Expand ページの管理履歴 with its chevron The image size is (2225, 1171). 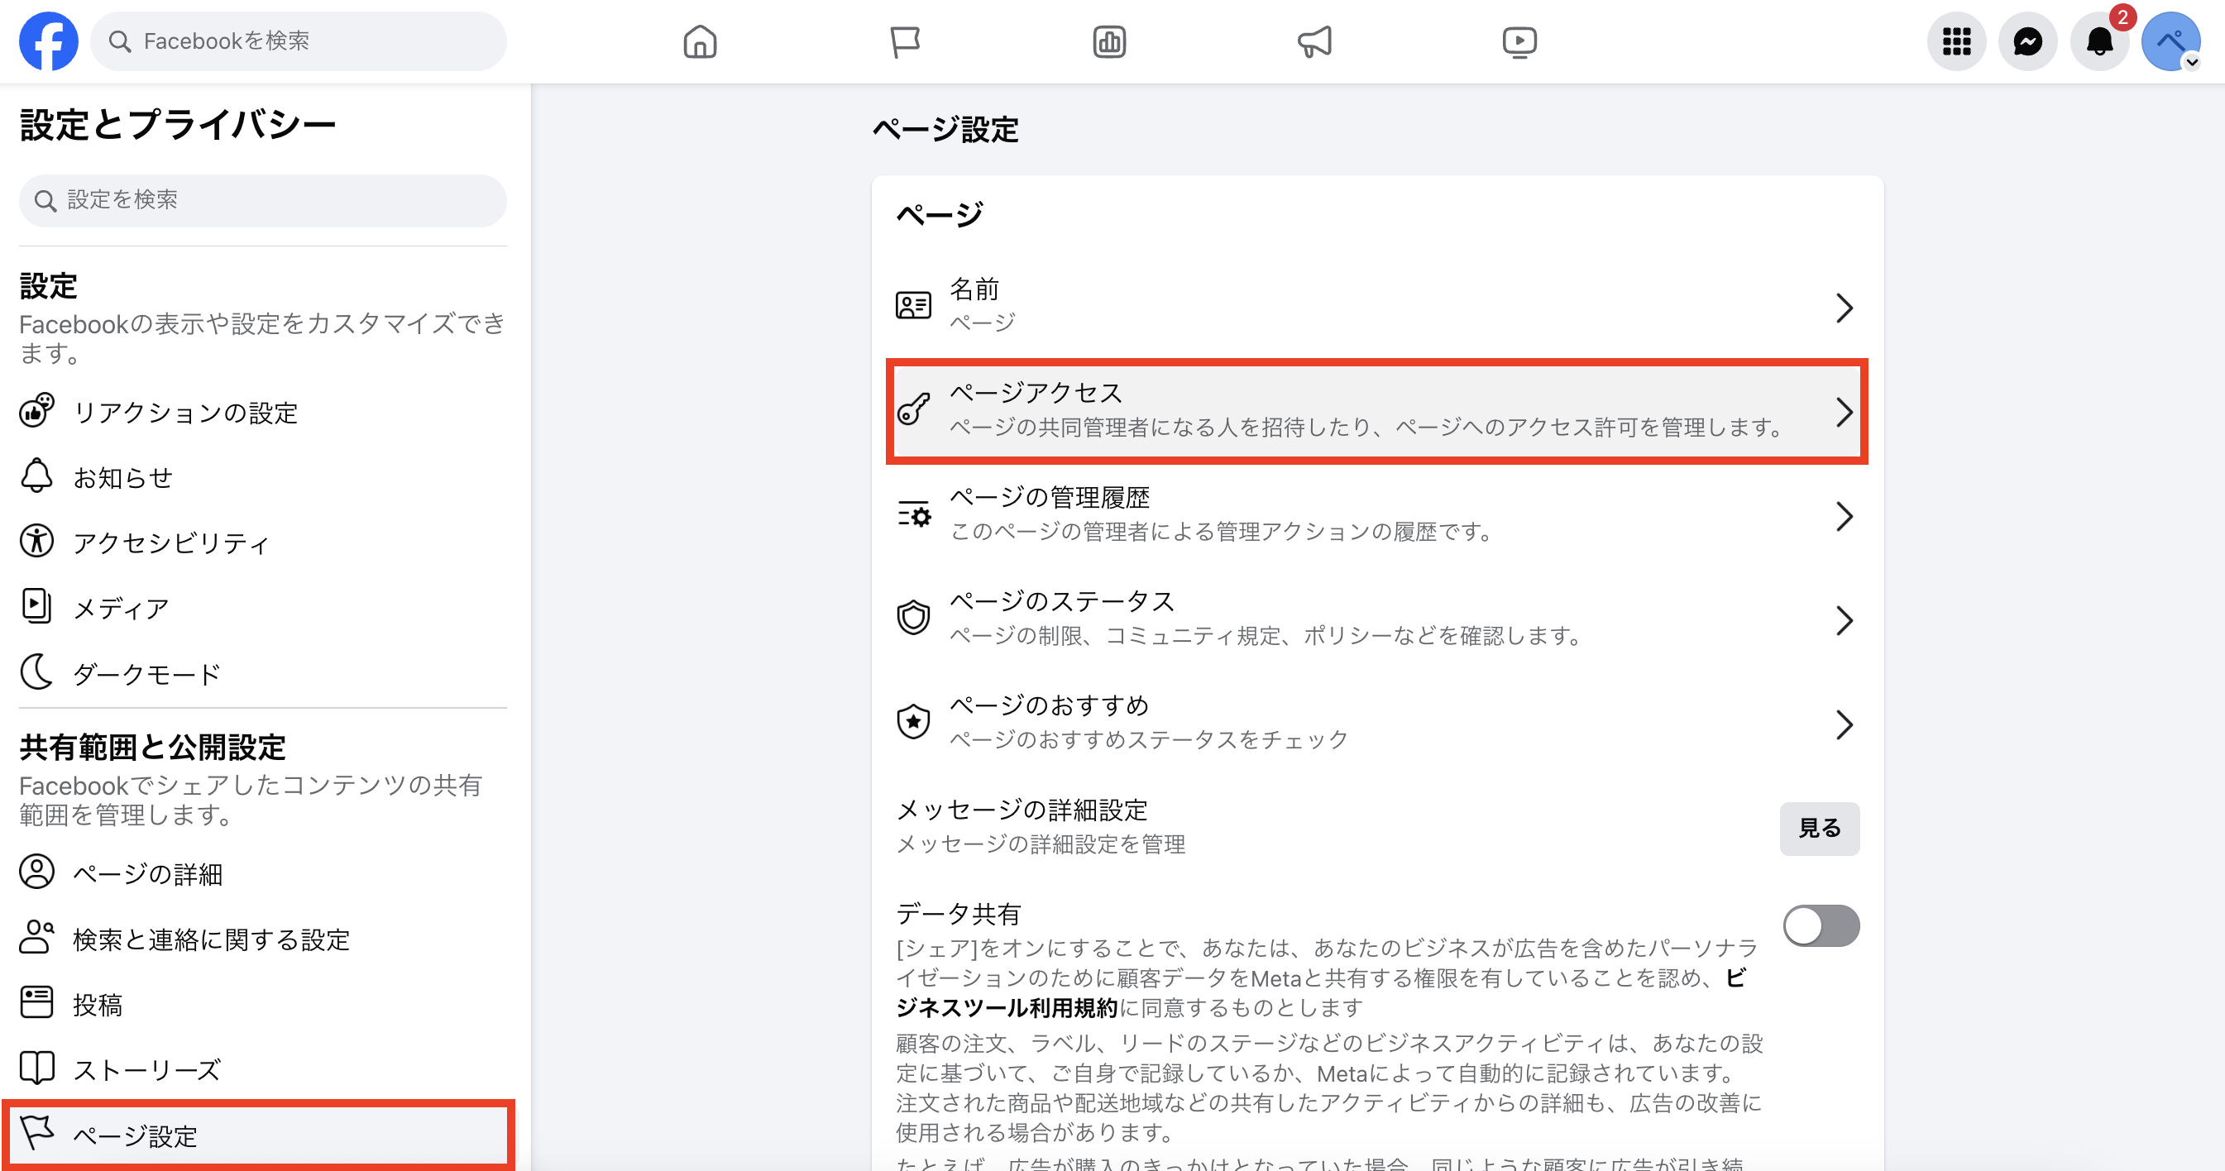point(1847,515)
